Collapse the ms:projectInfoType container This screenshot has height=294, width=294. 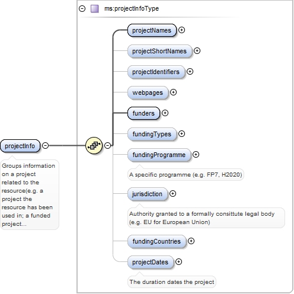pos(82,9)
